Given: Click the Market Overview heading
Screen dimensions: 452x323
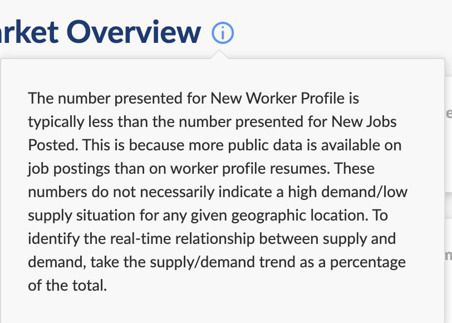Looking at the screenshot, I should [100, 32].
